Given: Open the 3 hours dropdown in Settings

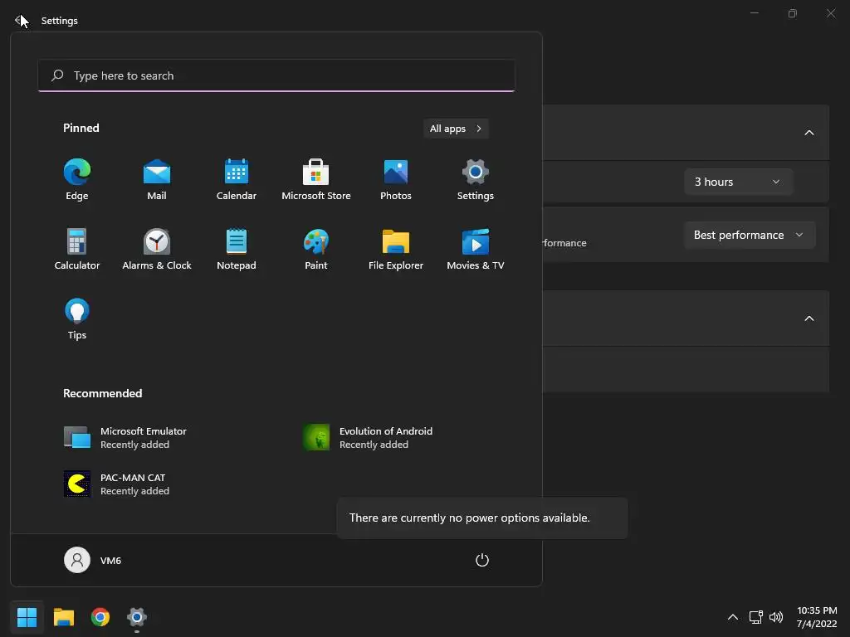Looking at the screenshot, I should point(738,182).
